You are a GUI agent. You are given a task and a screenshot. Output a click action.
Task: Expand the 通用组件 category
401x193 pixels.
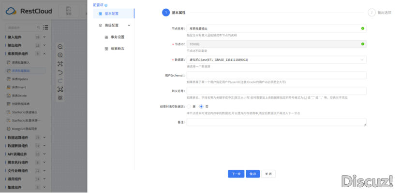point(44,179)
